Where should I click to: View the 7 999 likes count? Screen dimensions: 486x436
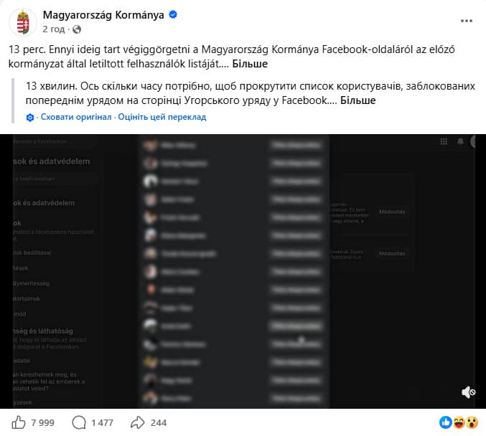[x=42, y=422]
